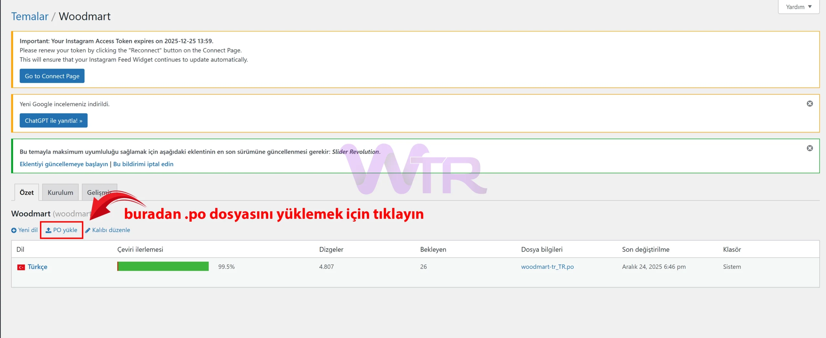Dismiss the Slider Revolution update notice
The width and height of the screenshot is (826, 338).
[x=810, y=148]
